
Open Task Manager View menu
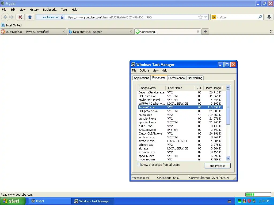tap(155, 70)
